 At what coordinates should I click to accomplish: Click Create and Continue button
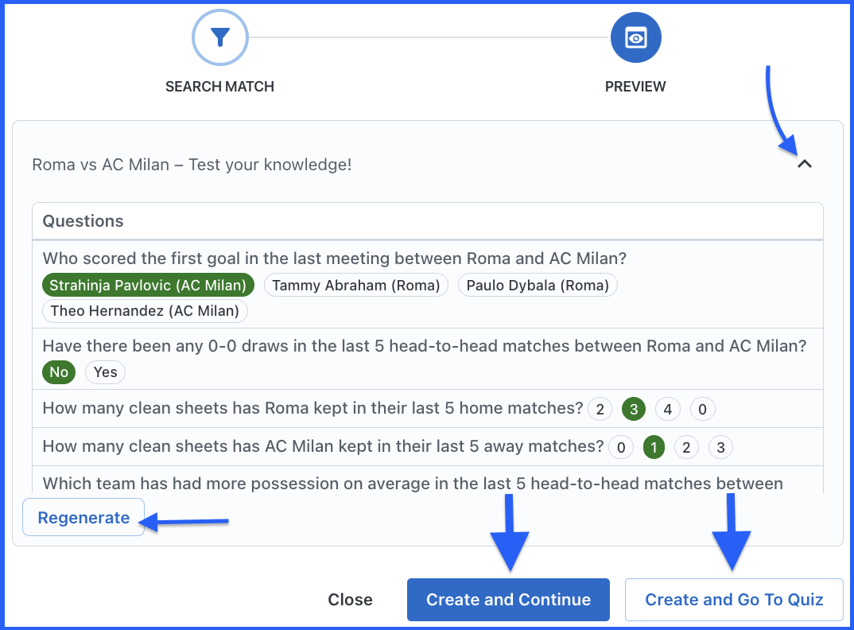point(508,600)
